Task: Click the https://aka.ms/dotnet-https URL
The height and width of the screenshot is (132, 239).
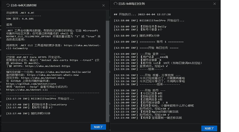Action: tap(48, 66)
